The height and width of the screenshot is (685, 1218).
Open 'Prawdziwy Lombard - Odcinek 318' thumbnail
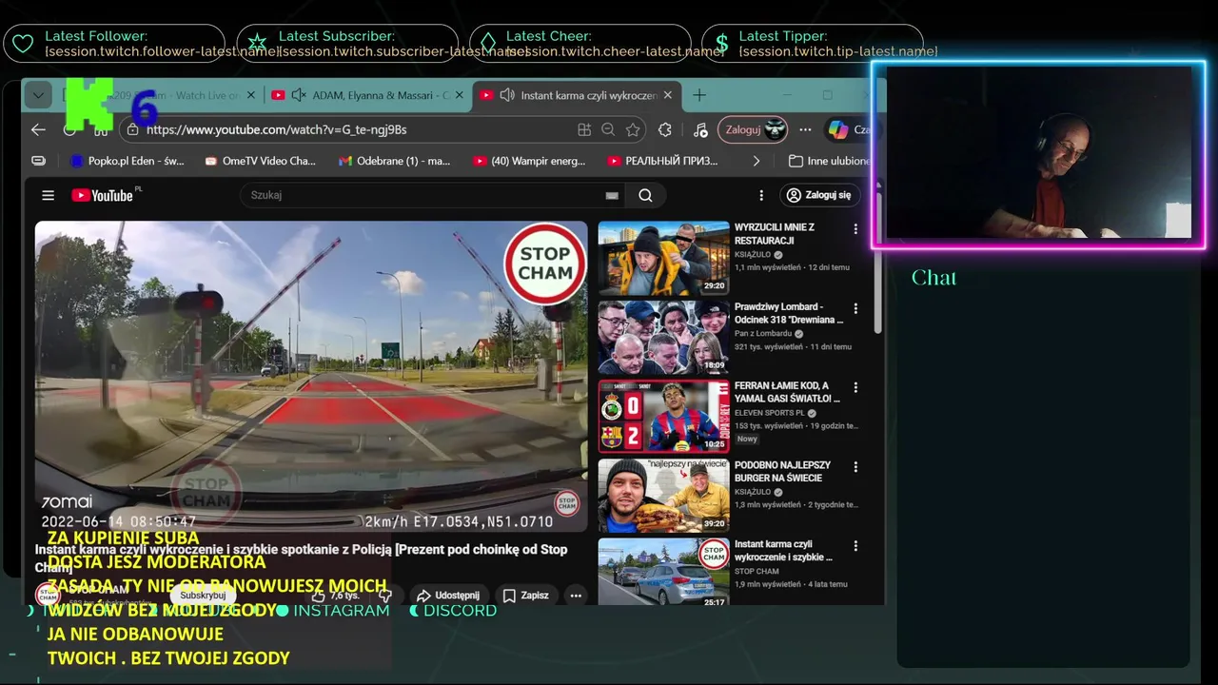click(663, 337)
